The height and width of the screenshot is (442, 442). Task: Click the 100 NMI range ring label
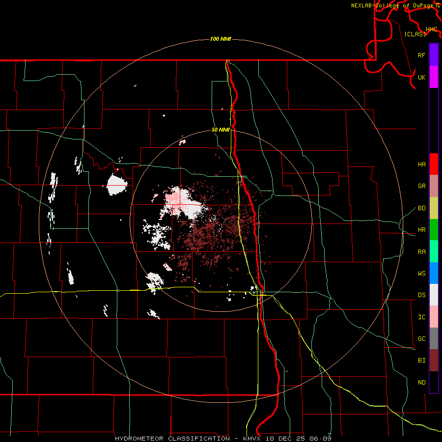pyautogui.click(x=221, y=39)
